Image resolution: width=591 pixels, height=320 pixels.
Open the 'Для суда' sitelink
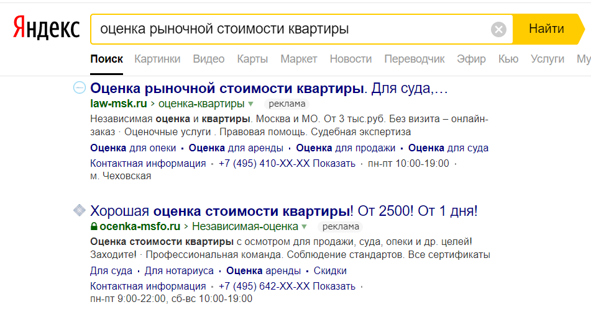(111, 271)
